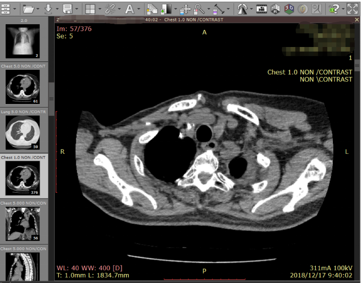
Task: Toggle annotations with the A icon
Action: (x=130, y=9)
